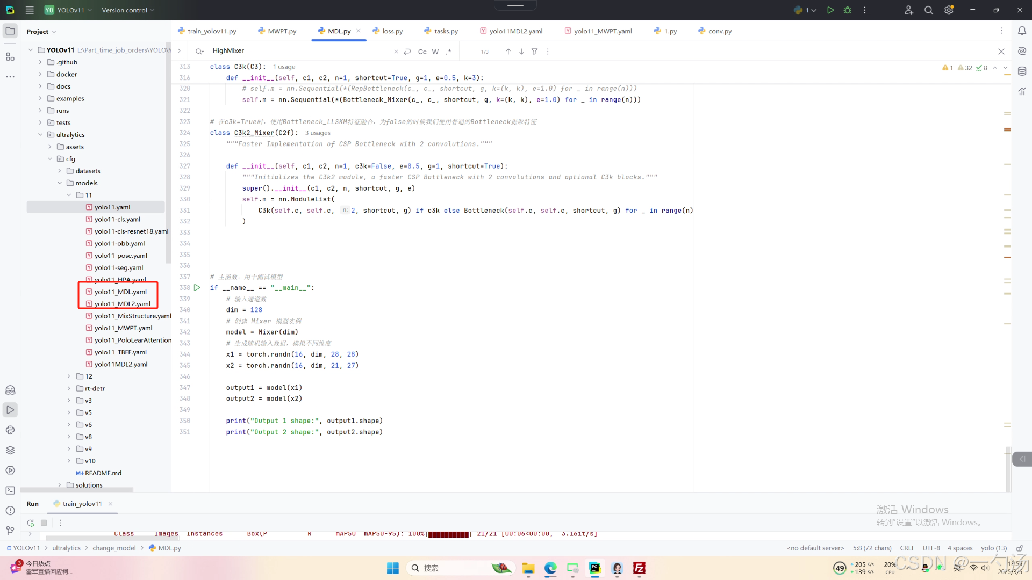Toggle Words (W) search option
This screenshot has width=1032, height=580.
pos(435,52)
